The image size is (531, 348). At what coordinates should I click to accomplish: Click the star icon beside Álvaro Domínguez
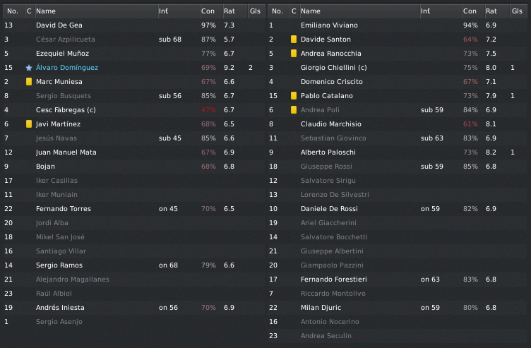pyautogui.click(x=29, y=68)
